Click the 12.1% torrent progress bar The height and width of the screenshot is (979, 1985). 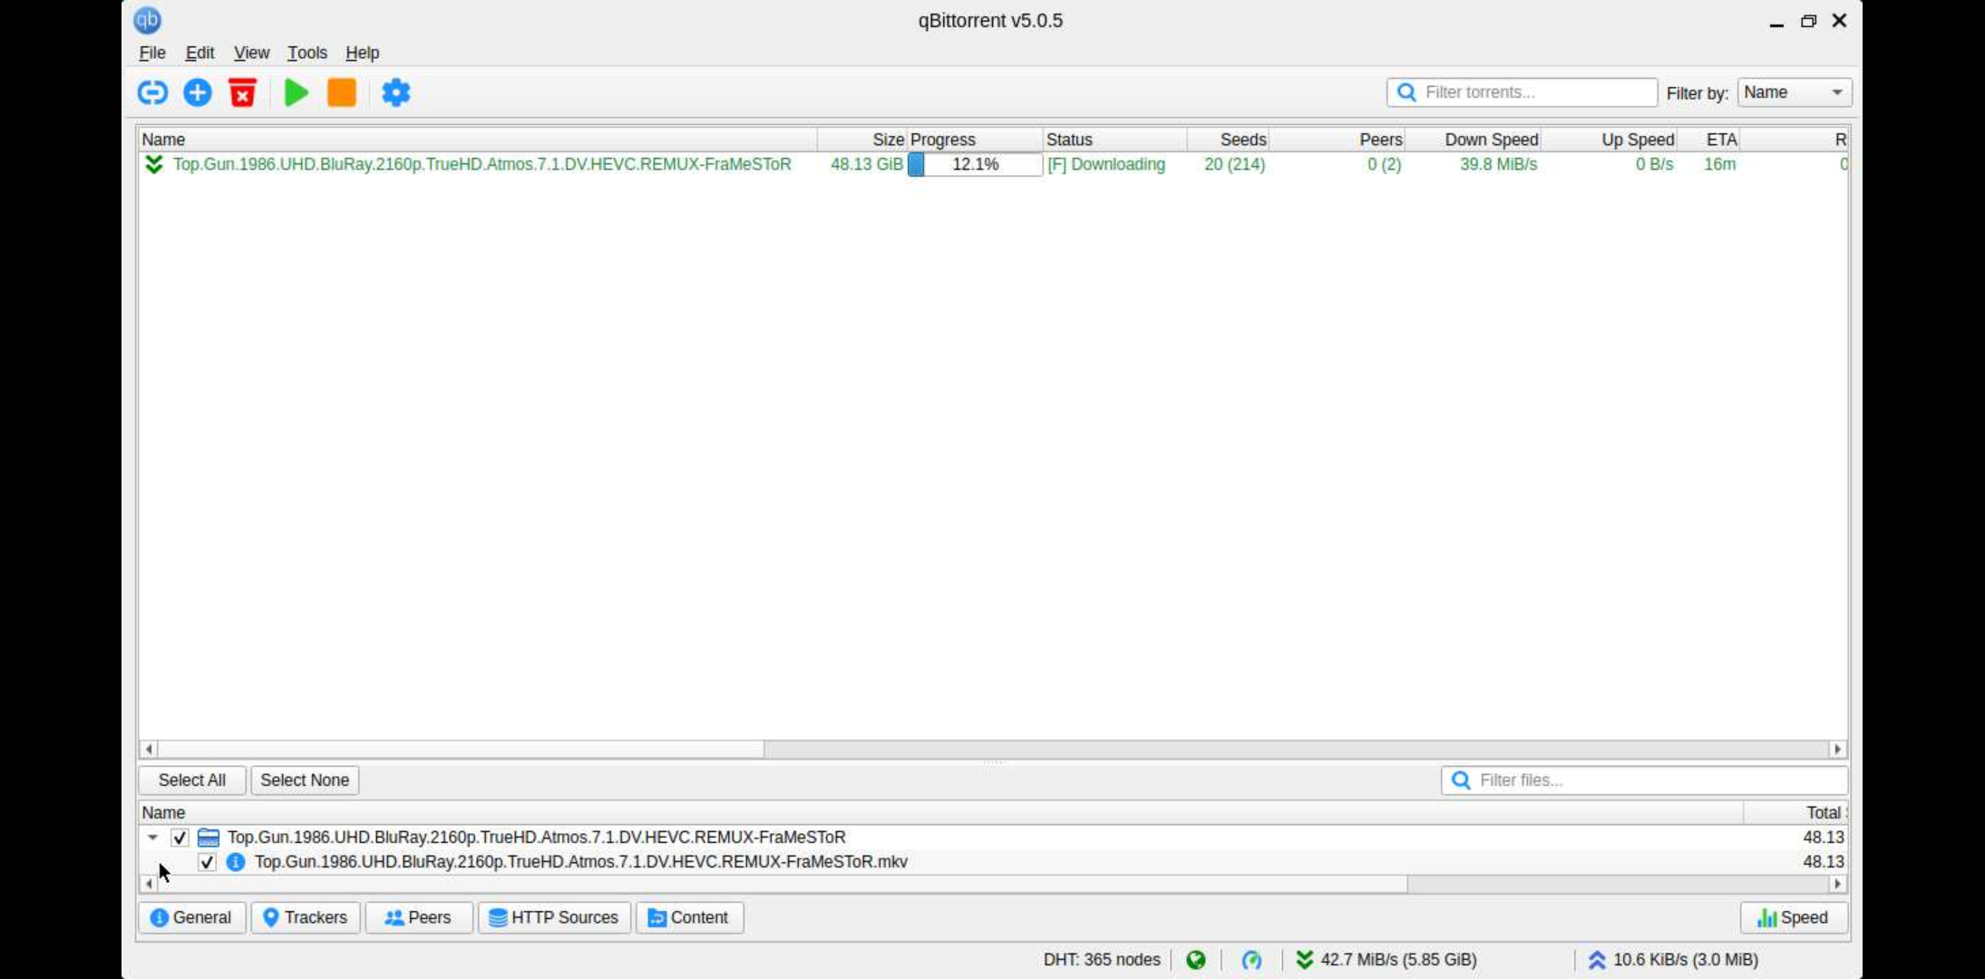pos(975,164)
